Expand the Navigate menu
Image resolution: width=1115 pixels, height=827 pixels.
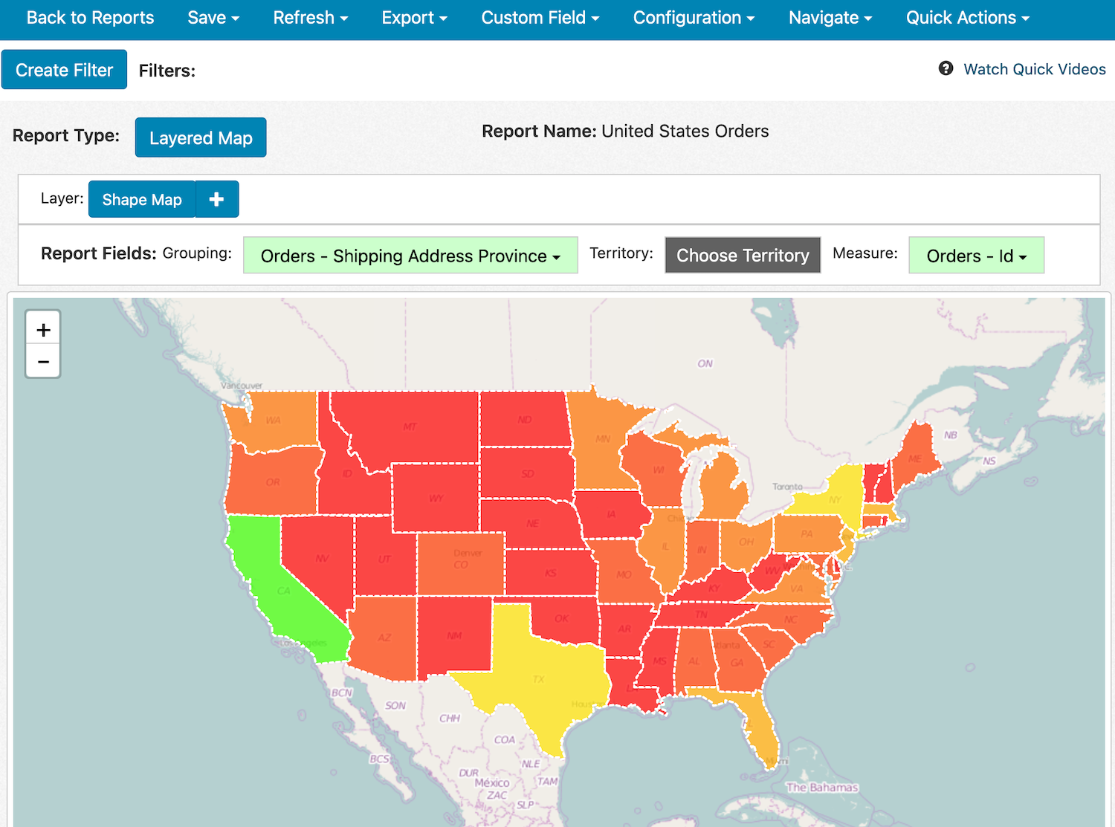[830, 18]
